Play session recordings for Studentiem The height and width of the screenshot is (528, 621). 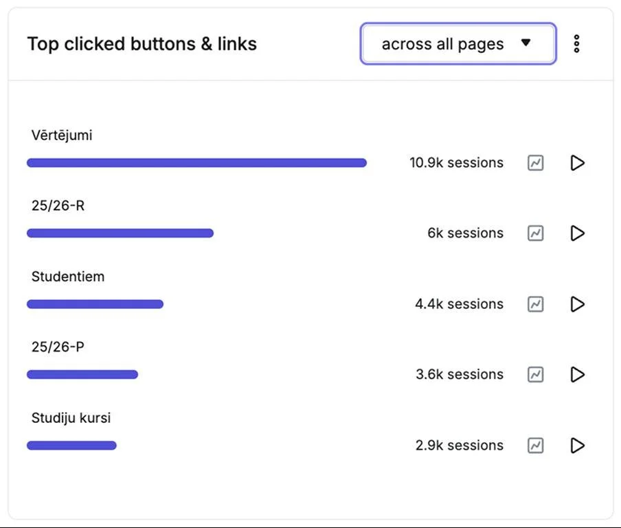(578, 304)
